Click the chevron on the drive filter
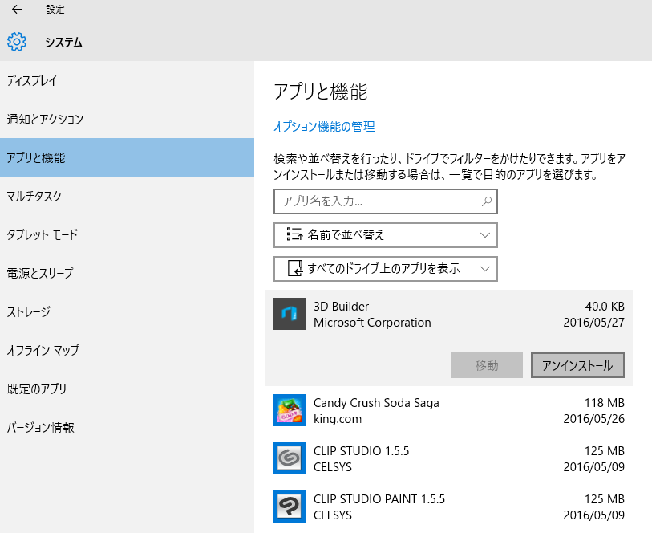 484,269
